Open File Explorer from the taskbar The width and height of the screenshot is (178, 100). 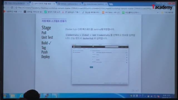tap(13, 96)
